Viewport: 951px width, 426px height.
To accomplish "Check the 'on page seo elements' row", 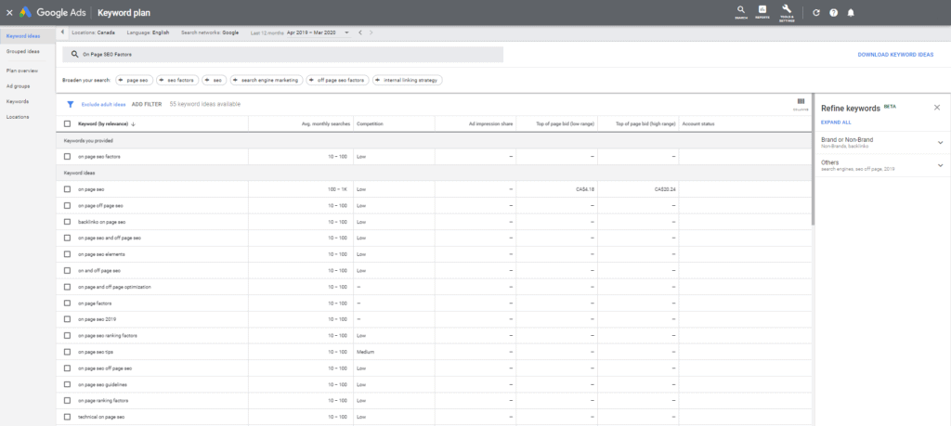I will pyautogui.click(x=67, y=254).
